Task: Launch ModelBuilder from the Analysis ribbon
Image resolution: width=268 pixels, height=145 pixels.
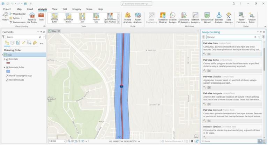Action: point(17,14)
